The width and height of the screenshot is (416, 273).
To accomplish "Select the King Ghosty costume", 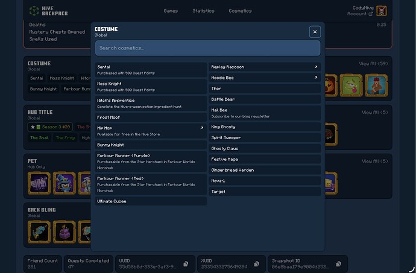I will (265, 127).
